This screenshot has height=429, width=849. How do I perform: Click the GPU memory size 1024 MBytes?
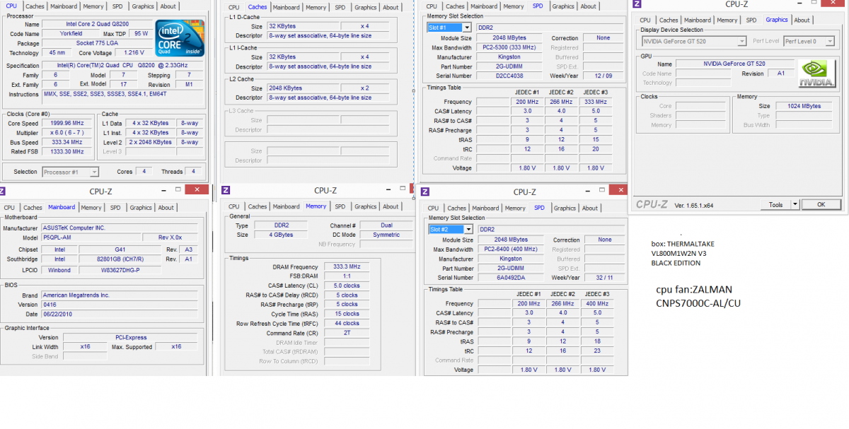coord(804,106)
